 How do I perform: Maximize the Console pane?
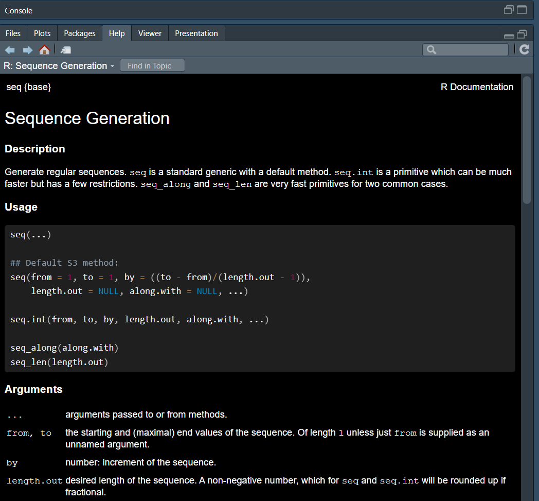[522, 10]
